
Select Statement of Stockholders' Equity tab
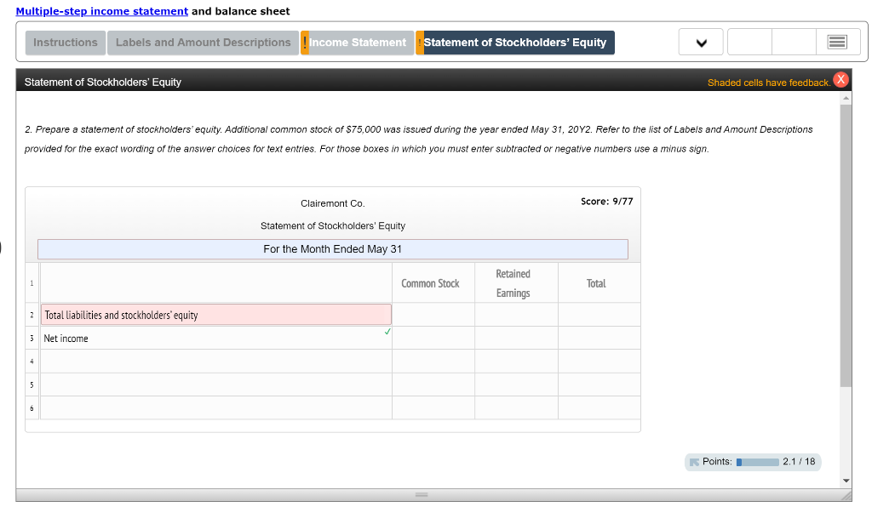[515, 43]
